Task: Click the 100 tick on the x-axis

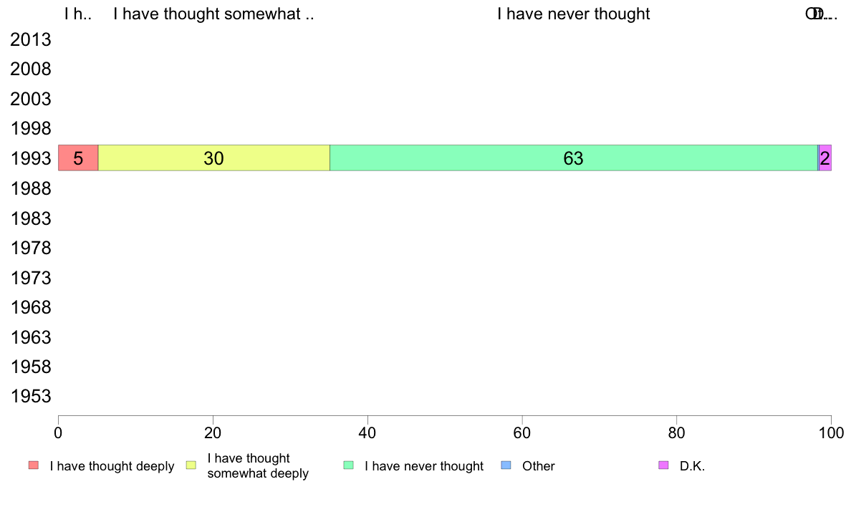Action: [831, 432]
